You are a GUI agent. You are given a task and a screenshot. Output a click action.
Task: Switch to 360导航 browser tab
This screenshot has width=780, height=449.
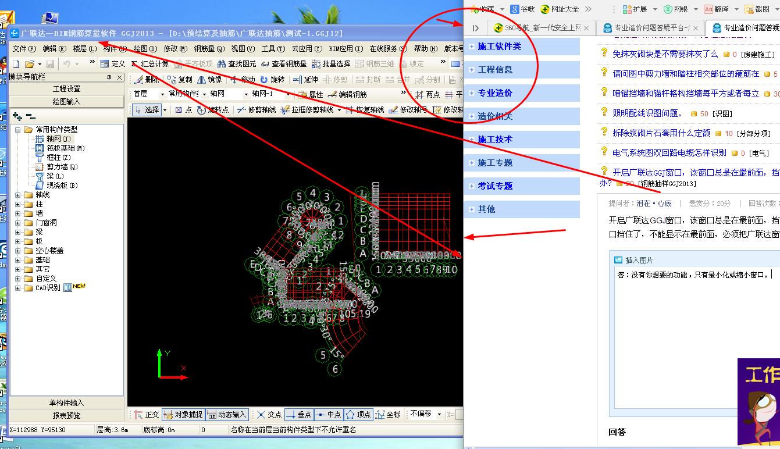tap(542, 28)
